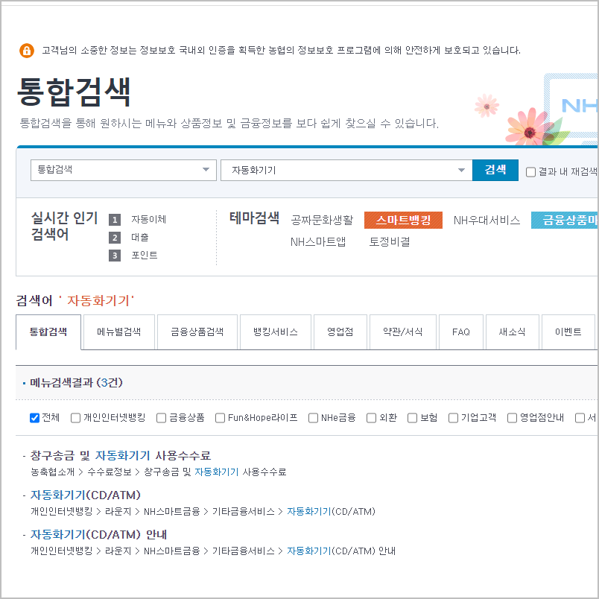Click rank 1 badge for 자동이체
Viewport: 599px width, 599px height.
(115, 220)
